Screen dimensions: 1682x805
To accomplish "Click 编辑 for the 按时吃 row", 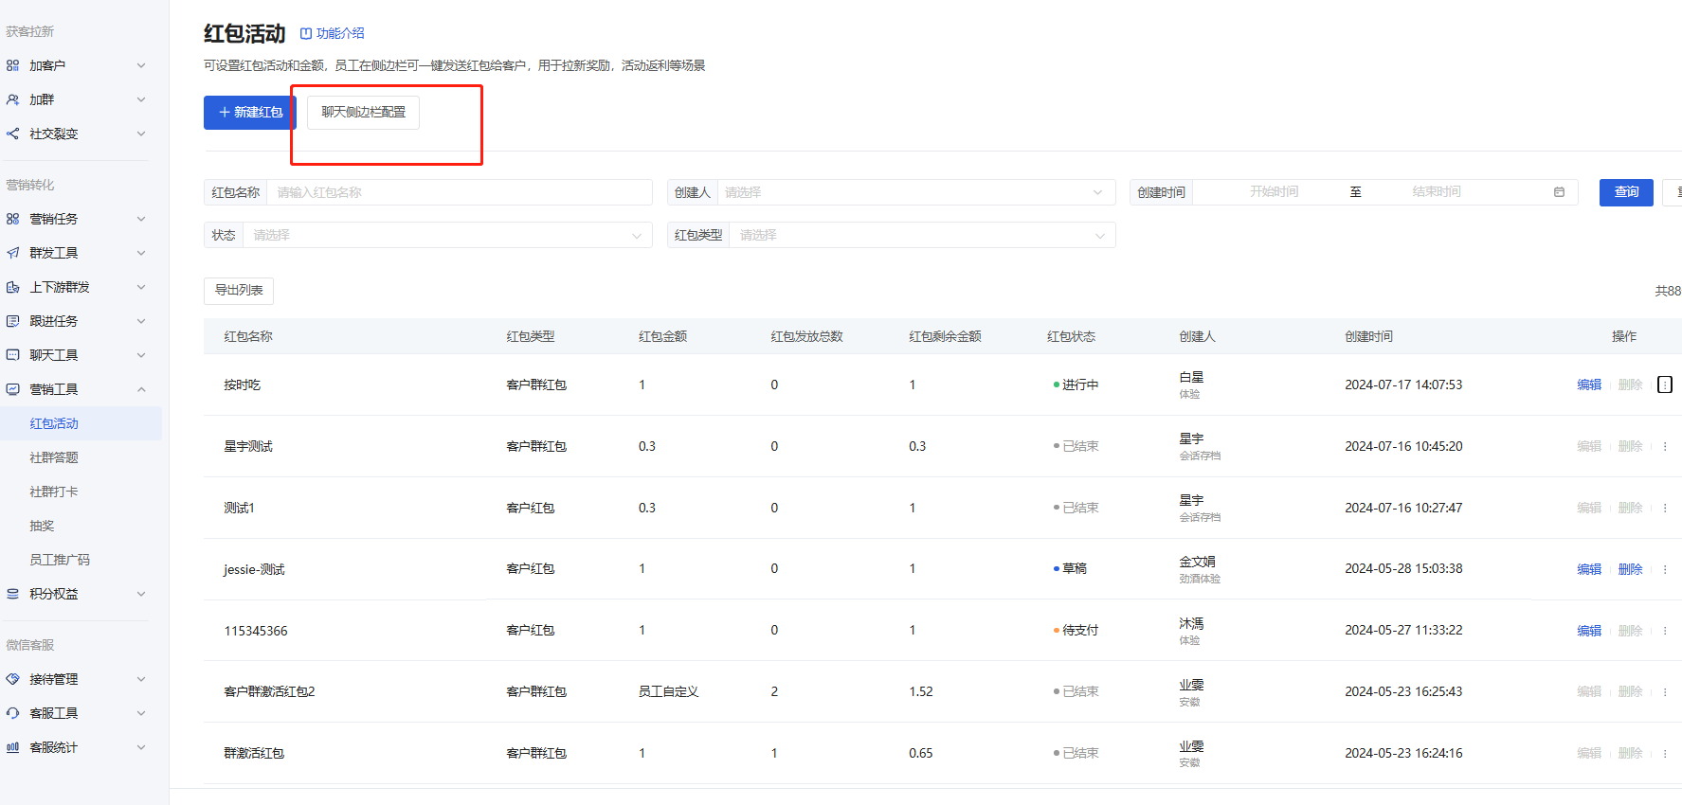I will point(1589,385).
